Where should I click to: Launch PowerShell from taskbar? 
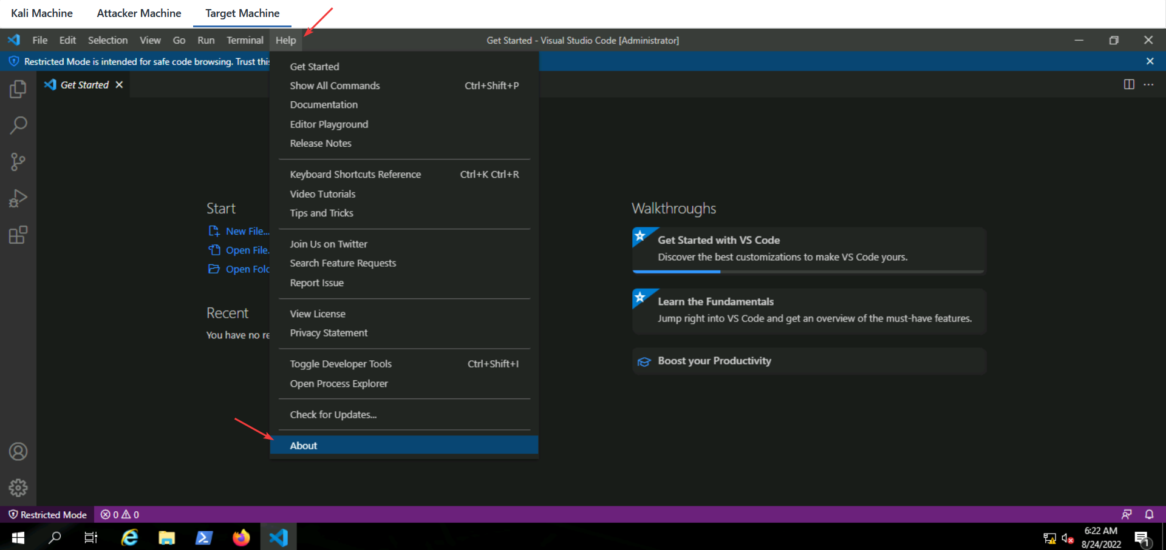pyautogui.click(x=203, y=537)
